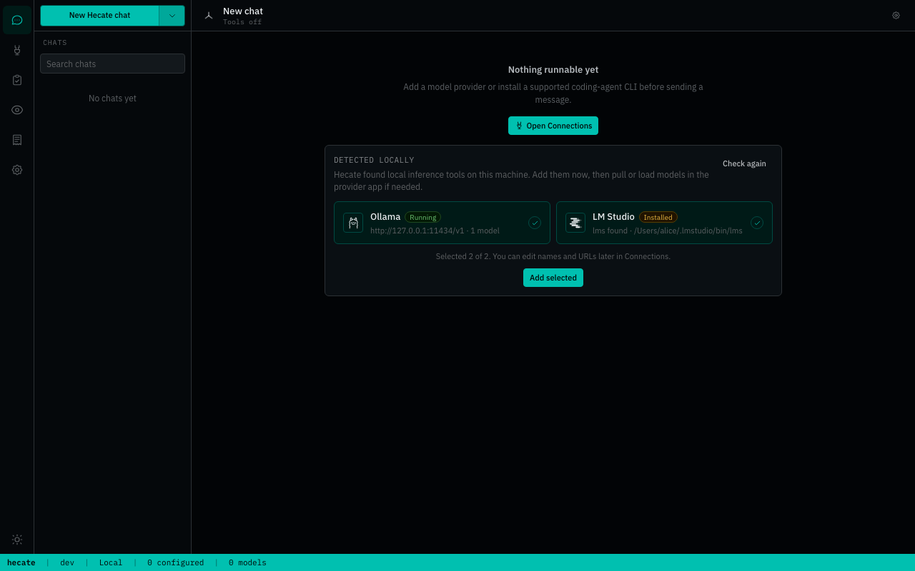Open the clipboard tasks sidebar icon
The height and width of the screenshot is (571, 915).
[17, 80]
